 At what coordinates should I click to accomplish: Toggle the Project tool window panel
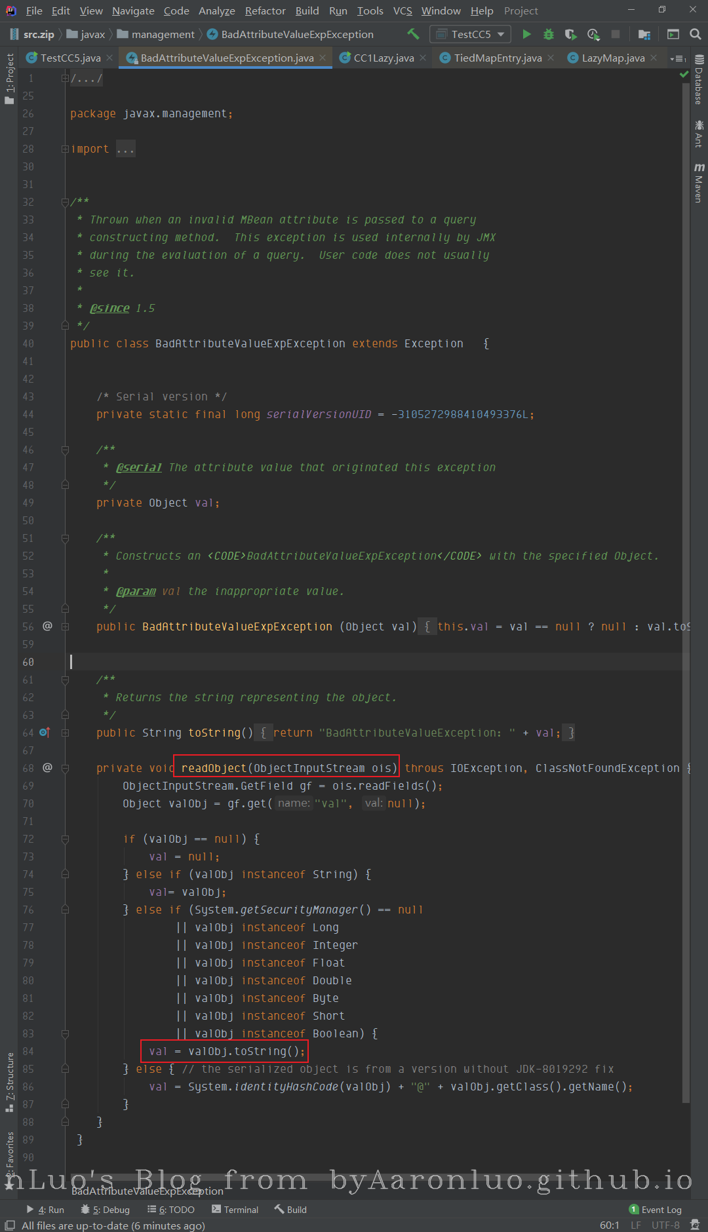click(x=9, y=79)
